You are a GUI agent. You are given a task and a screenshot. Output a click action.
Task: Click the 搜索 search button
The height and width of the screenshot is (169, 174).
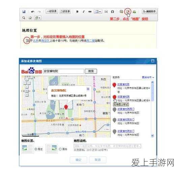pos(91,71)
